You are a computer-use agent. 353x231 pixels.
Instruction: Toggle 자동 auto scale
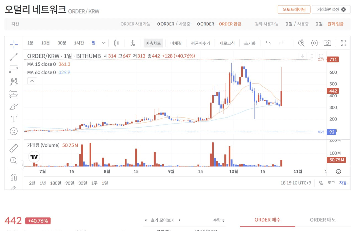[343, 183]
